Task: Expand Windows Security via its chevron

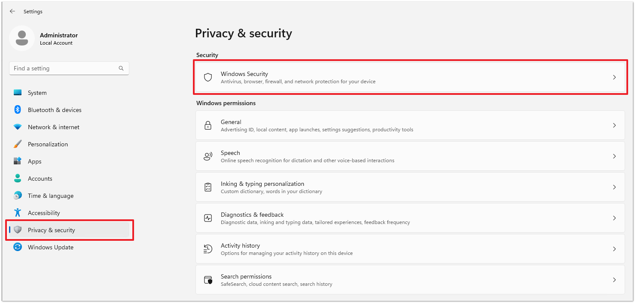Action: click(x=614, y=77)
